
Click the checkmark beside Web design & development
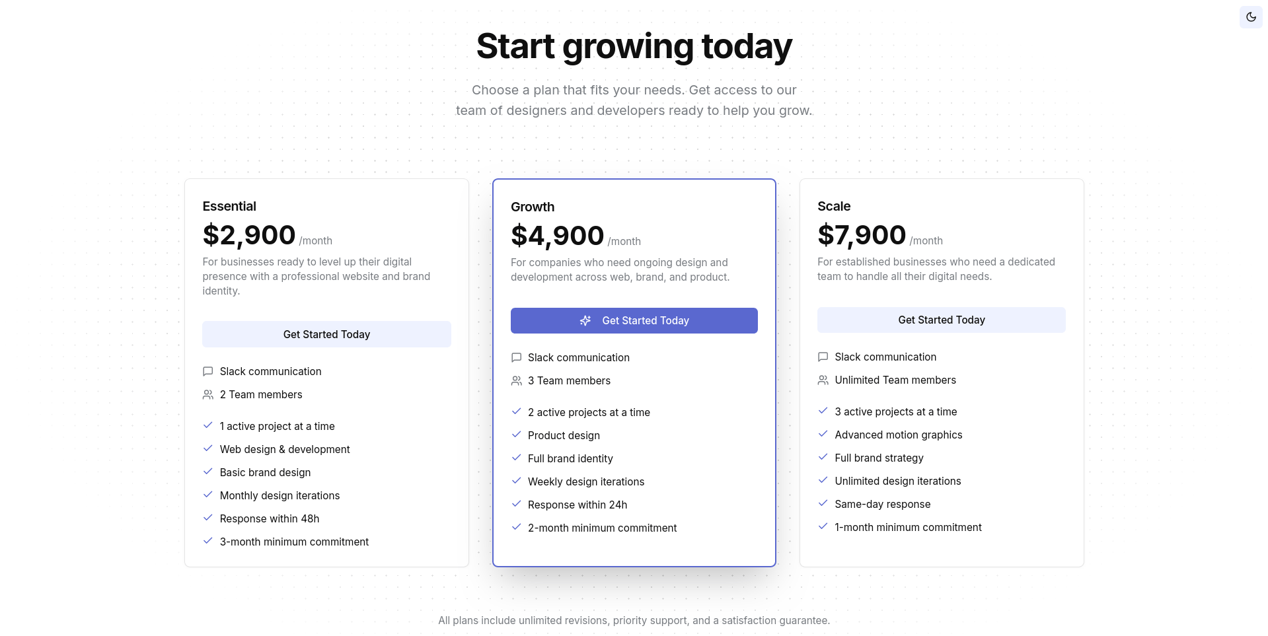coord(207,448)
